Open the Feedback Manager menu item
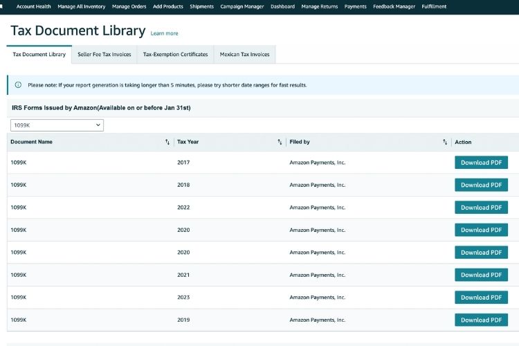Image resolution: width=519 pixels, height=346 pixels. [394, 6]
